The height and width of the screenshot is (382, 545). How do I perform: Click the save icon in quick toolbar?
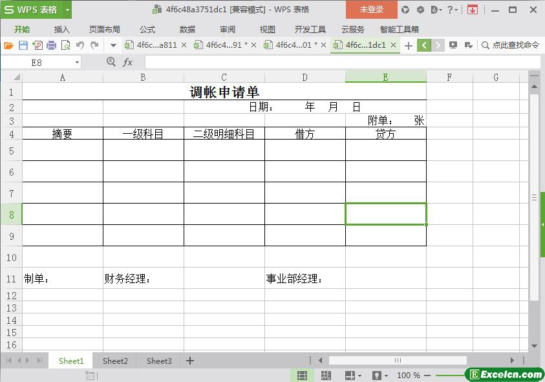coord(23,45)
